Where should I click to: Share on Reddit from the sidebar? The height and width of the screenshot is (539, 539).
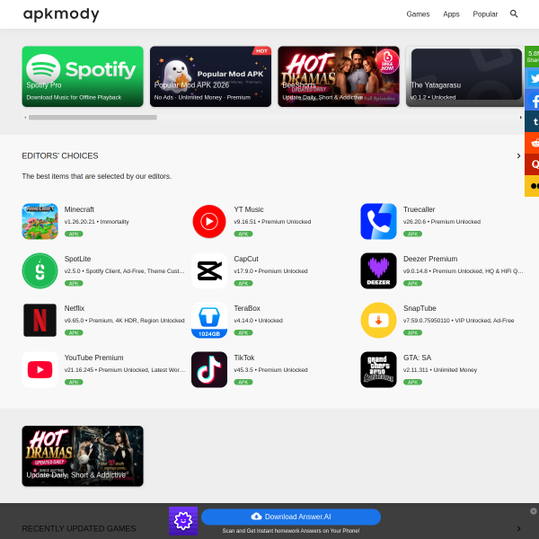pos(532,143)
